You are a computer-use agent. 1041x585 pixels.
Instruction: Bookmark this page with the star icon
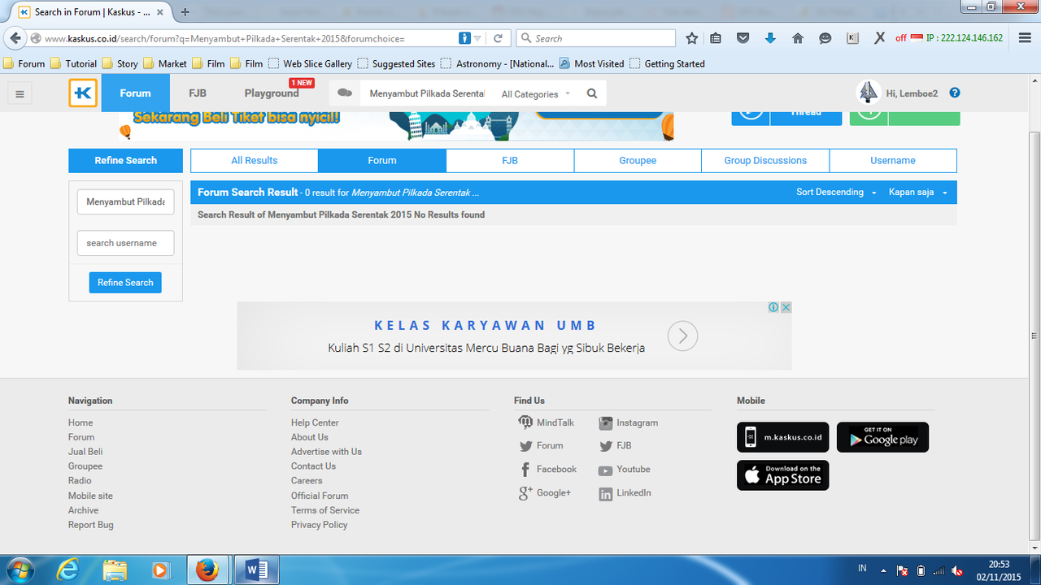(x=691, y=38)
